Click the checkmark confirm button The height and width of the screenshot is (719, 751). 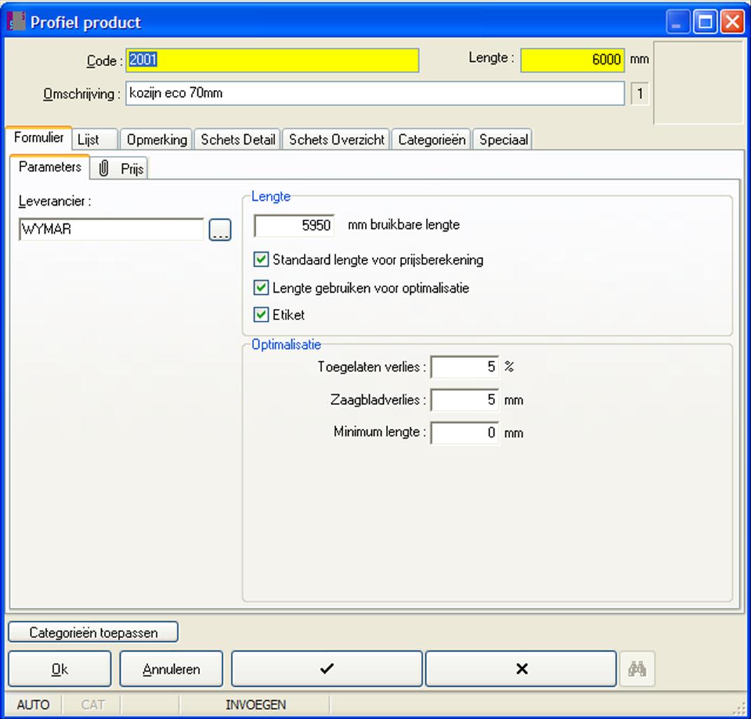coord(326,668)
